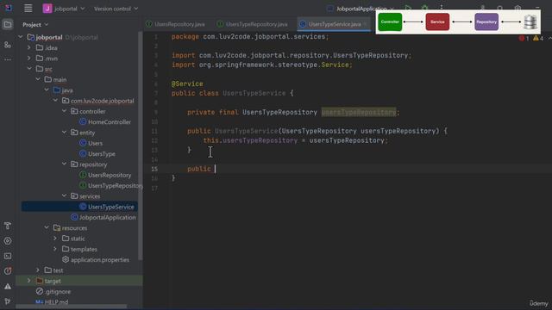Open the search everywhere magnifier
This screenshot has height=310, width=552.
500,8
